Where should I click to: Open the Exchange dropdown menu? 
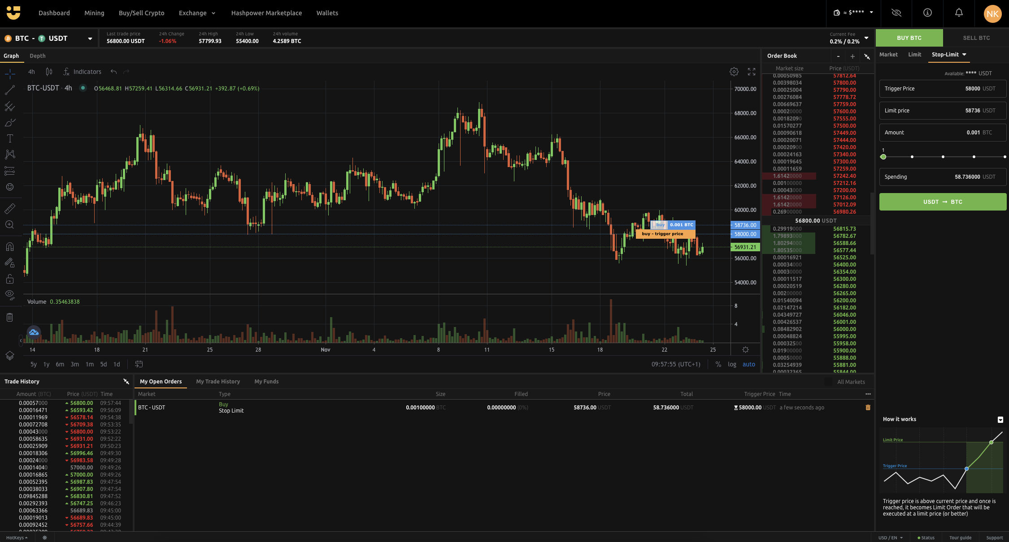pos(197,13)
